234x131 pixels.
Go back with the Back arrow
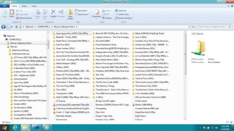pyautogui.click(x=3, y=27)
